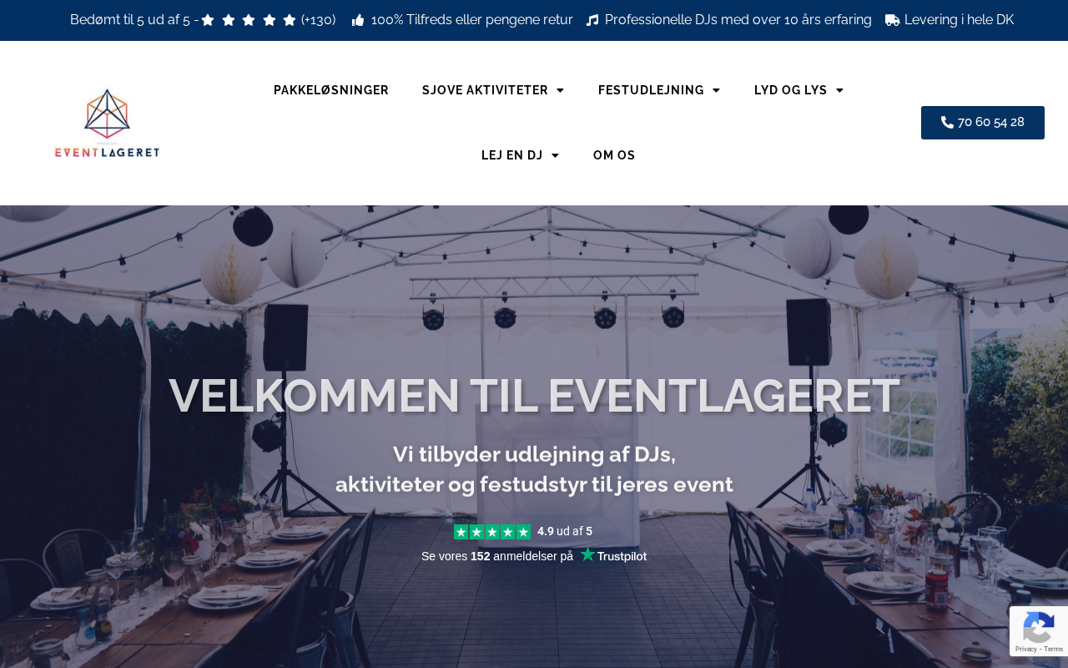
Task: Click the Velkommen til Eventlageret heading
Action: click(534, 395)
